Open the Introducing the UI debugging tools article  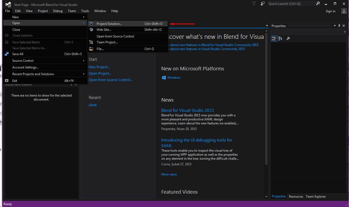coord(197,143)
